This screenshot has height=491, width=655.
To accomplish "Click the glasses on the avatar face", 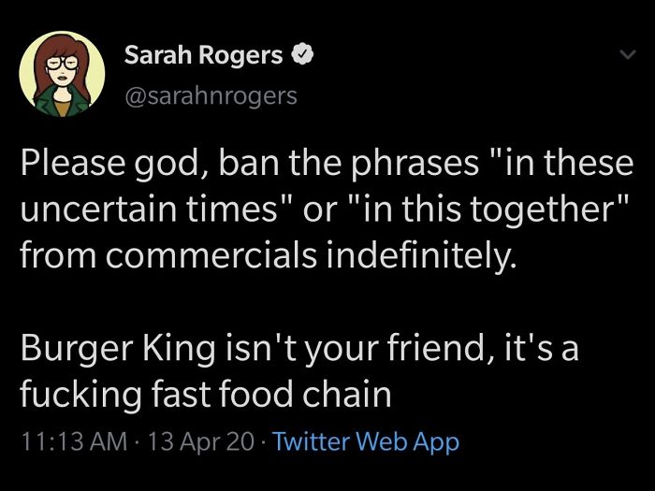I will (63, 63).
